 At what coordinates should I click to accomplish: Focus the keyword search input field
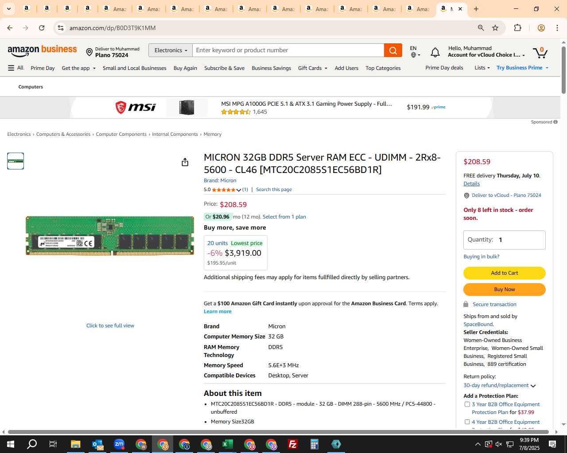click(x=288, y=50)
